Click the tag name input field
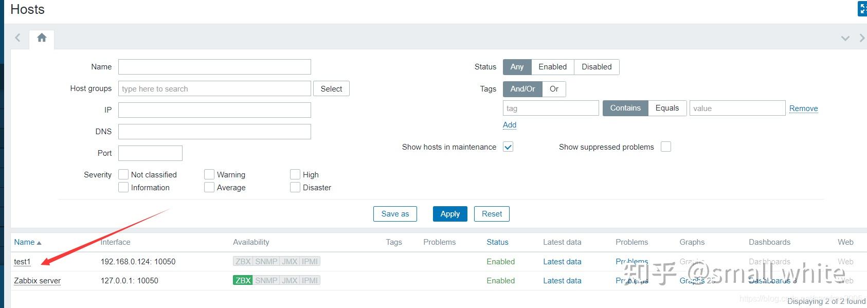This screenshot has width=867, height=308. (x=551, y=108)
